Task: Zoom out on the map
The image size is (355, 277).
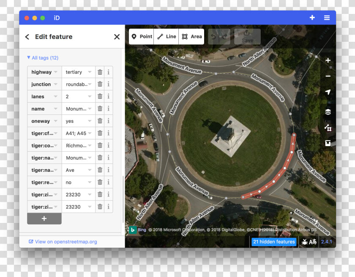Action: [x=328, y=76]
